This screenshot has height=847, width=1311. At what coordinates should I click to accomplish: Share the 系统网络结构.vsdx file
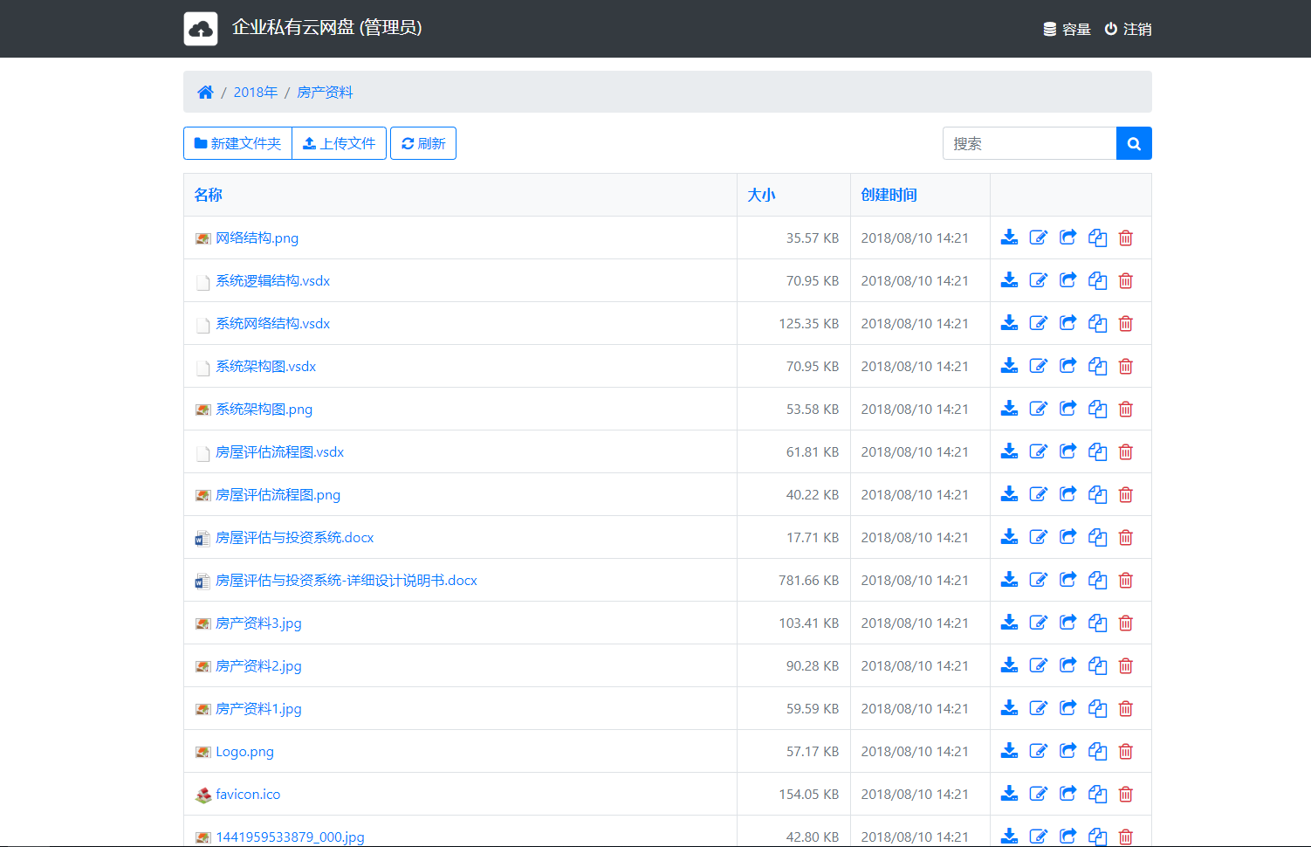[1067, 323]
